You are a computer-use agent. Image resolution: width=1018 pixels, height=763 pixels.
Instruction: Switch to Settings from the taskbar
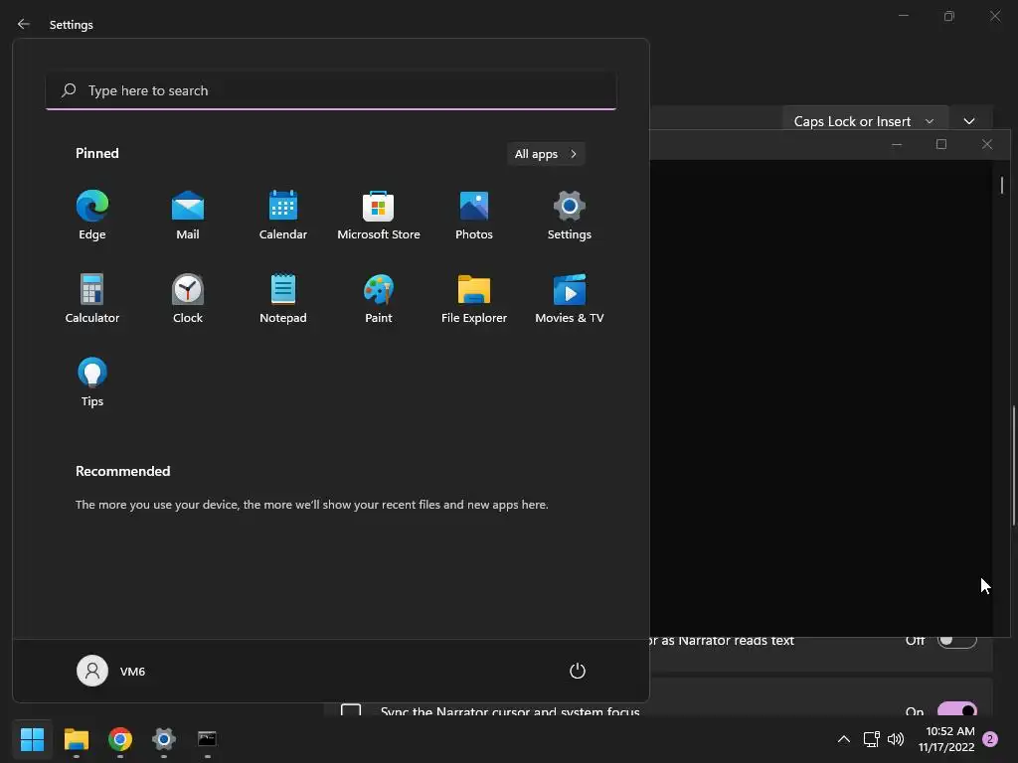pyautogui.click(x=164, y=739)
